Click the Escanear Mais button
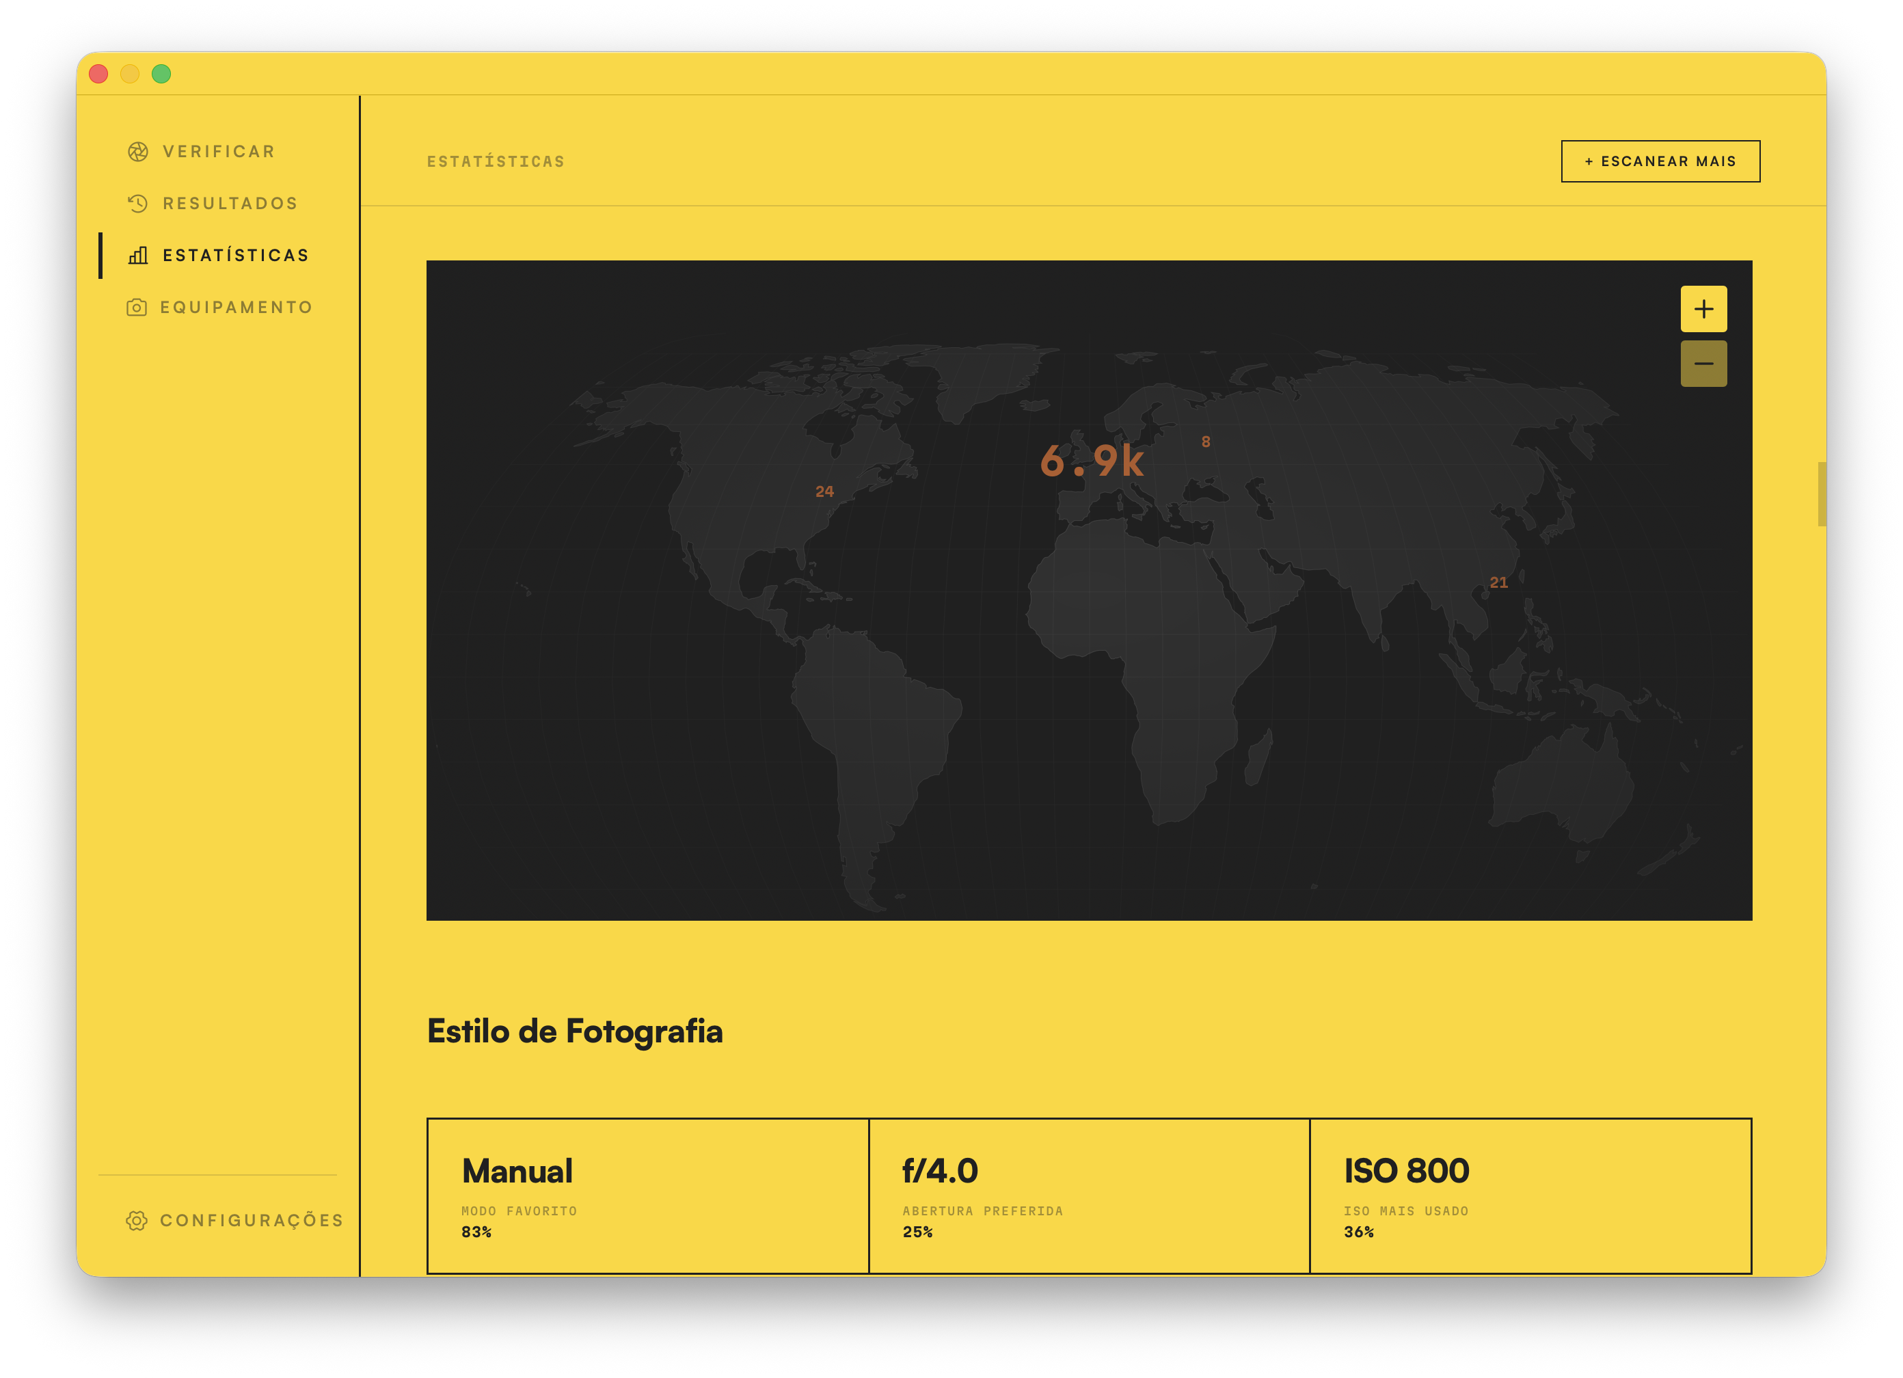Image resolution: width=1903 pixels, height=1378 pixels. click(1660, 161)
